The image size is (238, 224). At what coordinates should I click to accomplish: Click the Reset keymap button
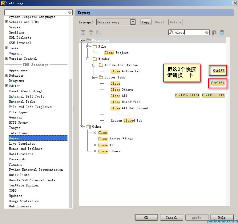point(160,22)
